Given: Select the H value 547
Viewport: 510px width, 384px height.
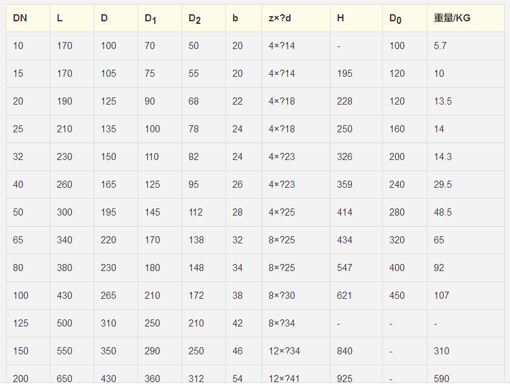Looking at the screenshot, I should pos(345,268).
